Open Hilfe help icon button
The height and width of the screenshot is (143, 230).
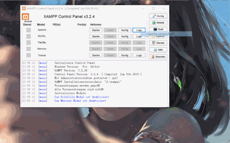[x=158, y=50]
